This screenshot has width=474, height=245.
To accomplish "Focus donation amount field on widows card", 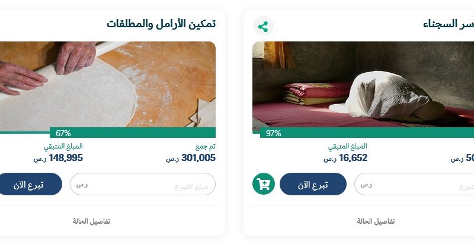I will pos(143,184).
